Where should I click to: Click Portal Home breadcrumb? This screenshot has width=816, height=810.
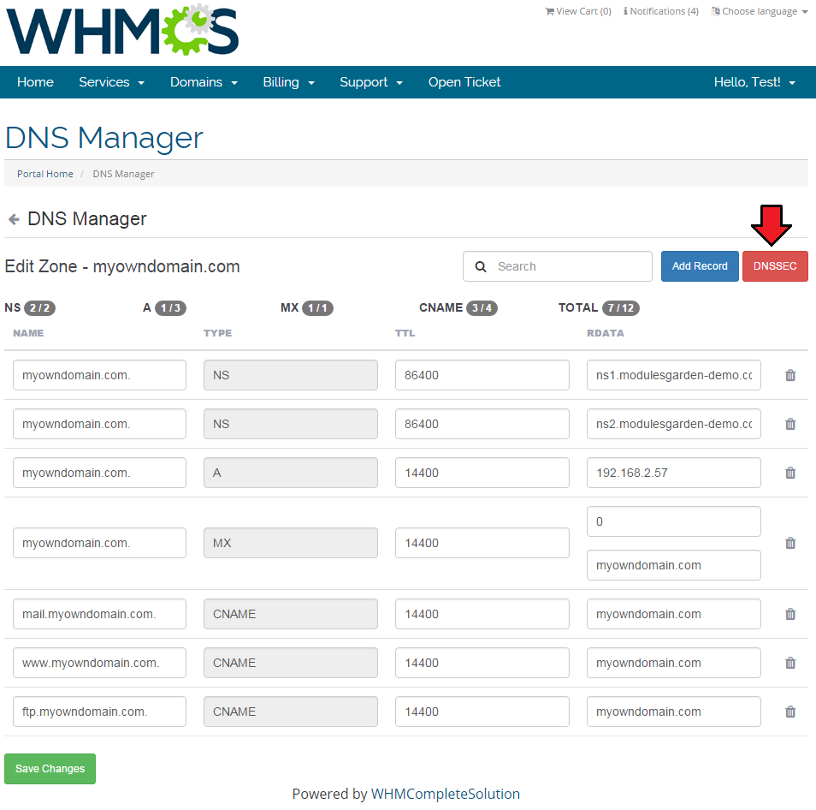click(x=45, y=174)
